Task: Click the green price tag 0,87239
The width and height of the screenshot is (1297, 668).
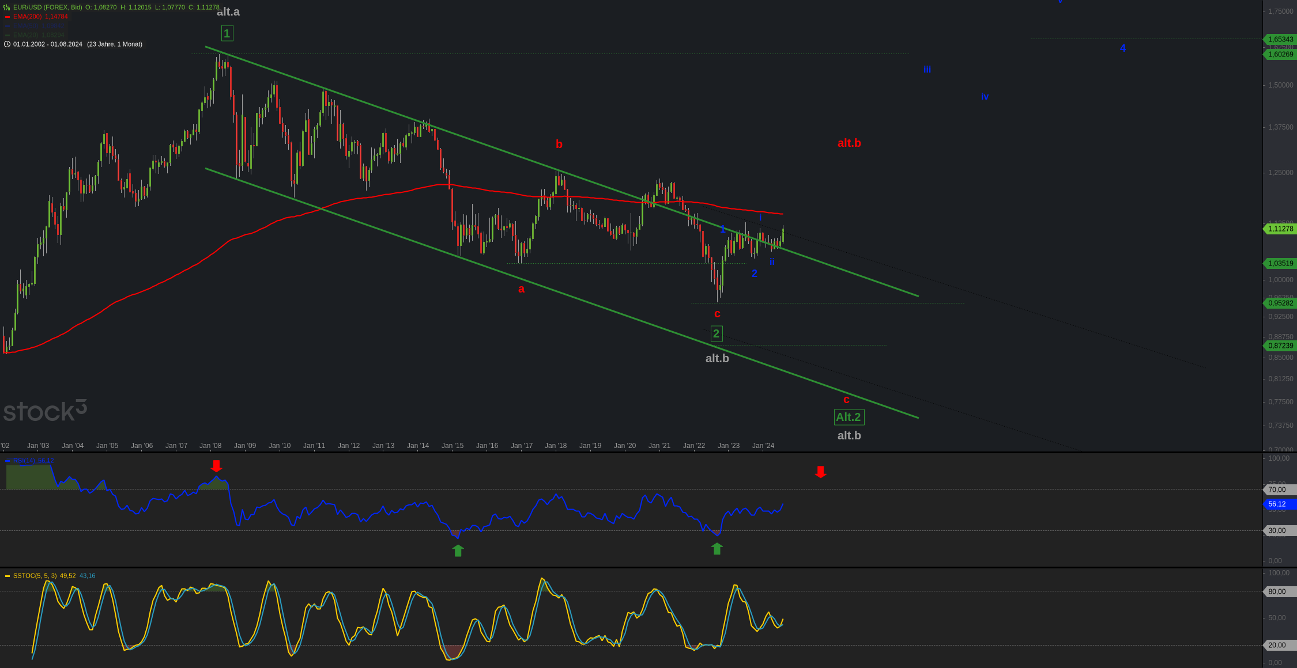Action: coord(1280,346)
